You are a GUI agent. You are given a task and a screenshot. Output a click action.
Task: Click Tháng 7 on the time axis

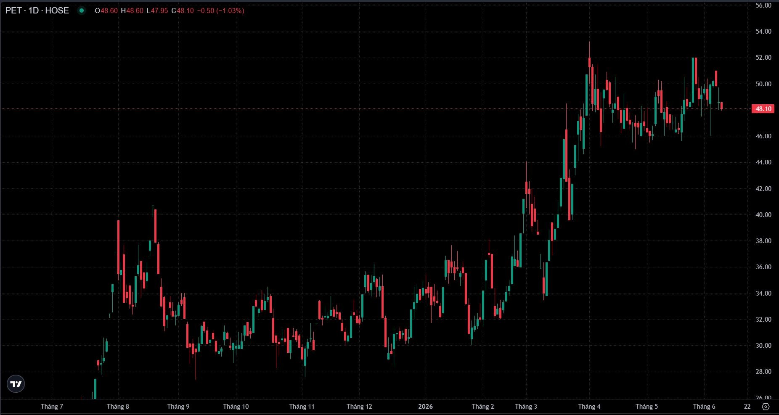pyautogui.click(x=52, y=407)
